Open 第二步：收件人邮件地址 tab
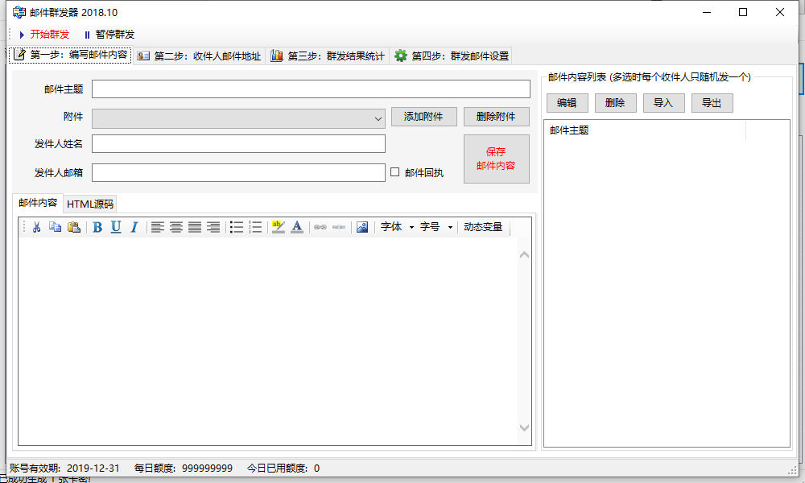 tap(199, 56)
